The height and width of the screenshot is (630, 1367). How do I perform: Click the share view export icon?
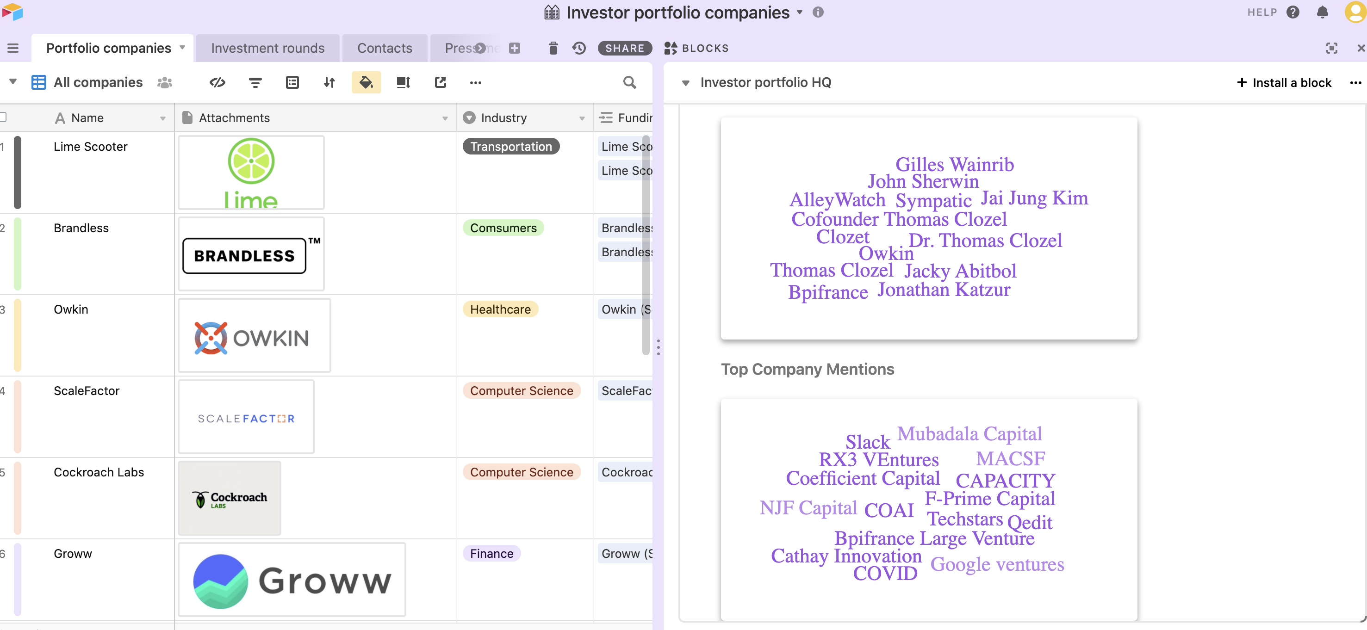point(441,82)
